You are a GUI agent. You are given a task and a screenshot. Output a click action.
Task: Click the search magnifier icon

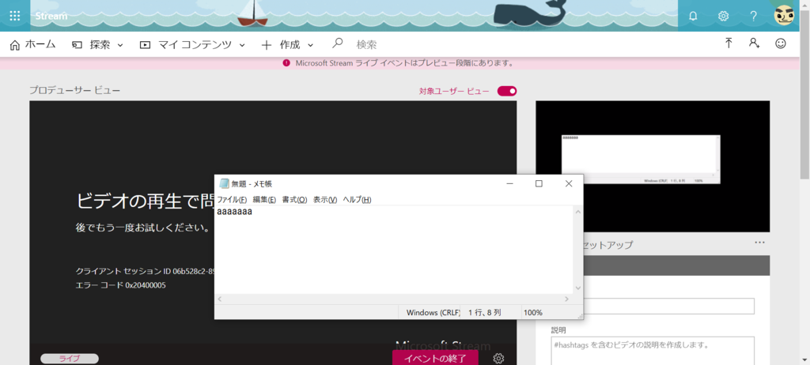click(x=337, y=43)
